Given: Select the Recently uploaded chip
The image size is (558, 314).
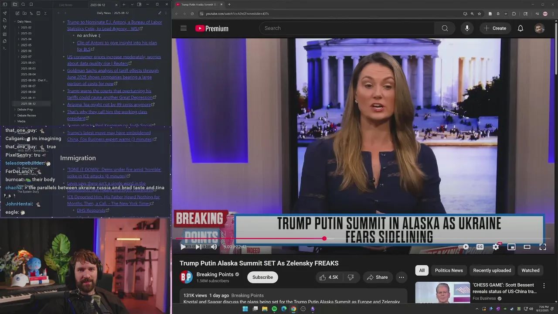Looking at the screenshot, I should point(492,270).
